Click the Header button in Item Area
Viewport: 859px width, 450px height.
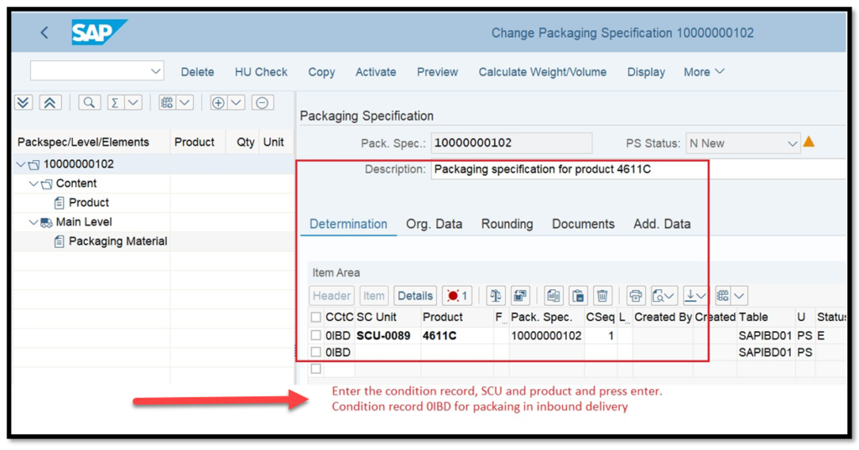(331, 296)
